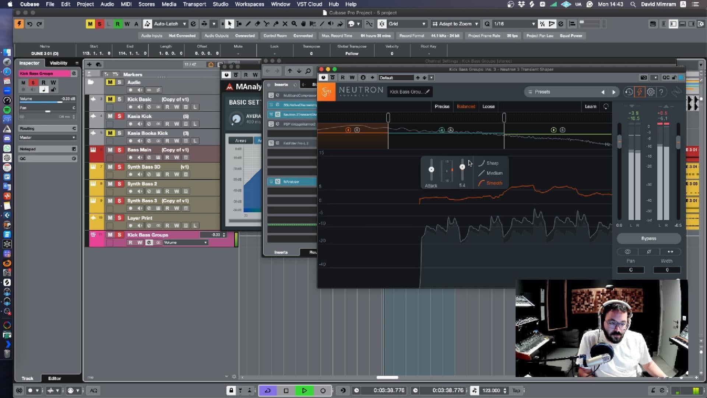Select the Zoom magnifier tool in toolbar
707x398 pixels.
point(294,24)
